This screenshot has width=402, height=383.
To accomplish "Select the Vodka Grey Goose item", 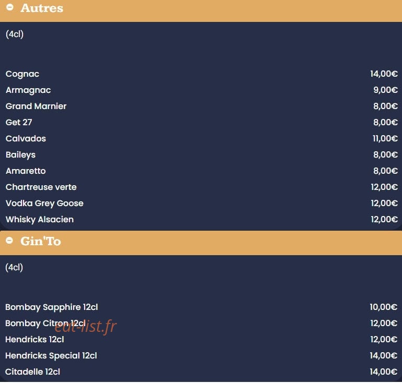I will [x=44, y=203].
